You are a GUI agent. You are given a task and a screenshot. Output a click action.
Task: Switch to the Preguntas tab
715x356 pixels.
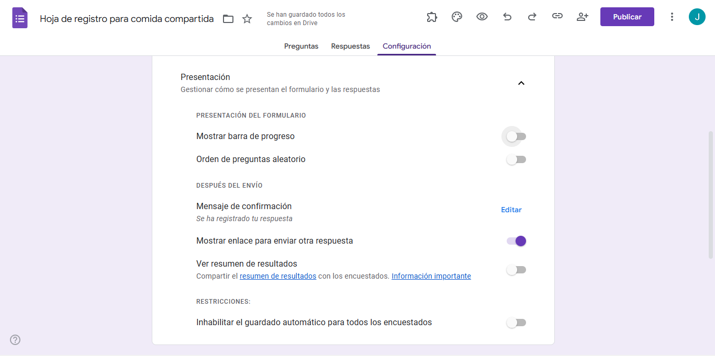tap(301, 46)
